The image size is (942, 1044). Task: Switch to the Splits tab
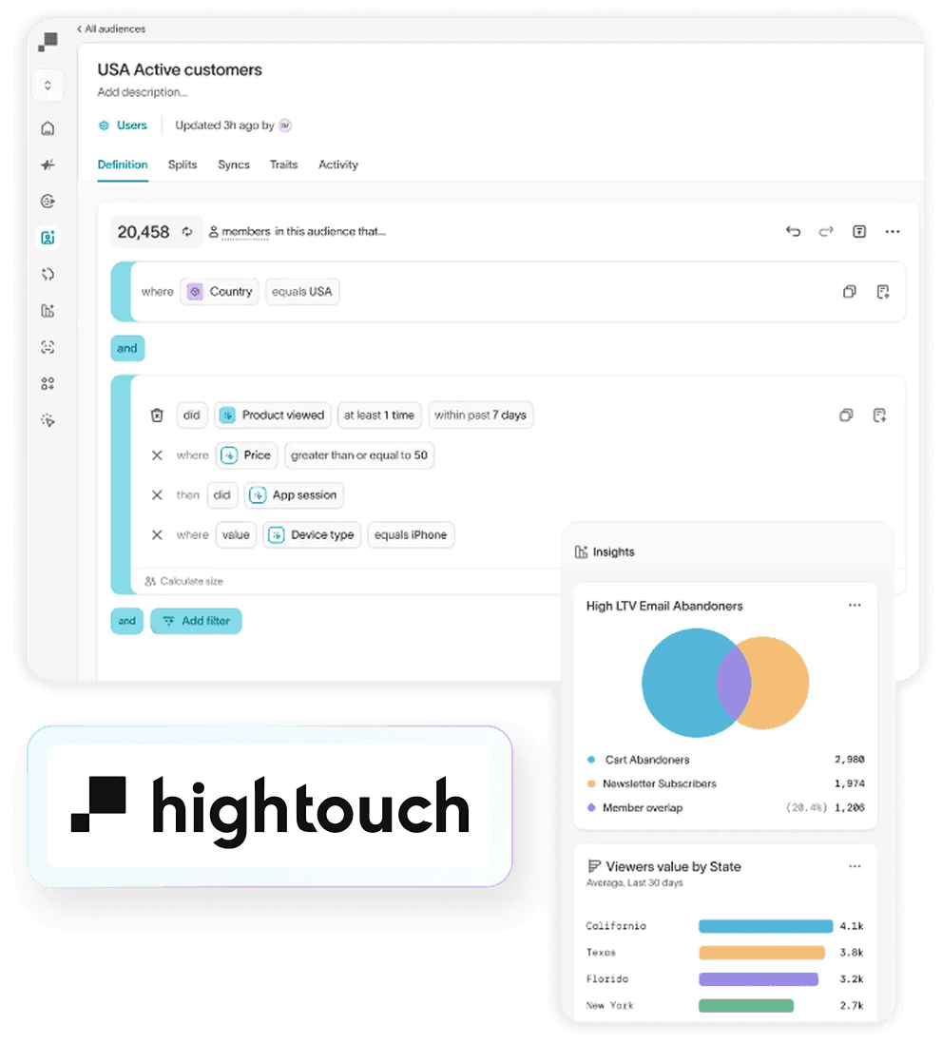(183, 164)
